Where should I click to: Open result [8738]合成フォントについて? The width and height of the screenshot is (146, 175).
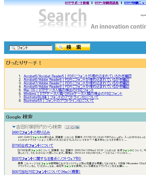tap(33, 146)
